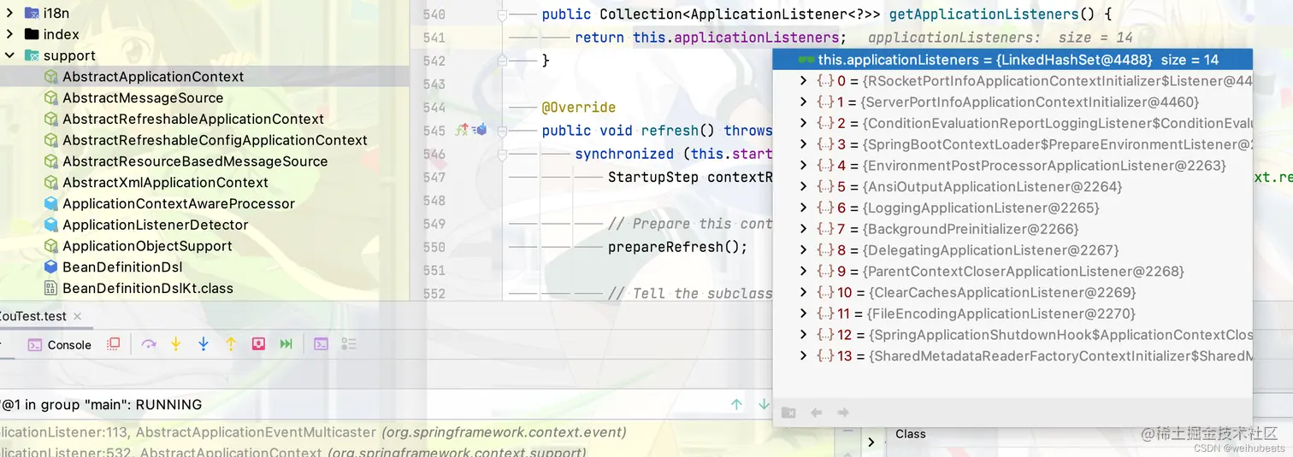Expand the i18n package folder
This screenshot has height=457, width=1293.
[9, 13]
